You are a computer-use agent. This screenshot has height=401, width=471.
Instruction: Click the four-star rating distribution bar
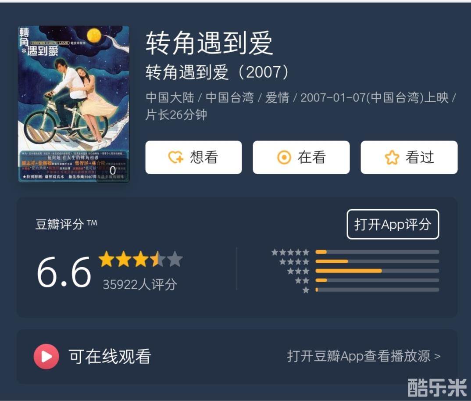(377, 261)
